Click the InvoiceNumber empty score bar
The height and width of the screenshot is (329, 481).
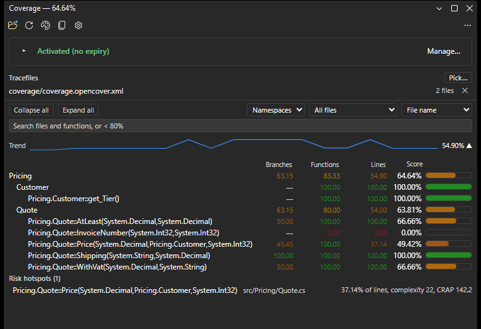coord(449,232)
